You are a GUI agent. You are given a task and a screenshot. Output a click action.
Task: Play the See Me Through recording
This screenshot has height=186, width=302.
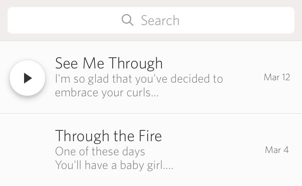point(27,78)
